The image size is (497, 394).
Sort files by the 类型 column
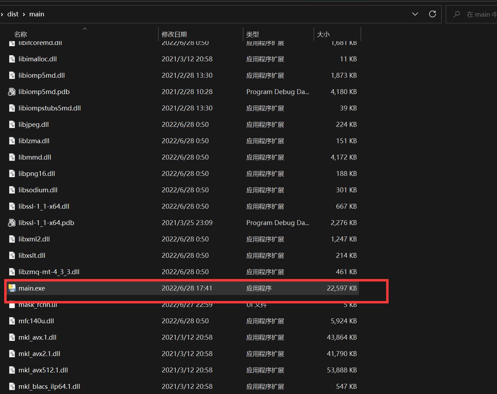tap(253, 34)
